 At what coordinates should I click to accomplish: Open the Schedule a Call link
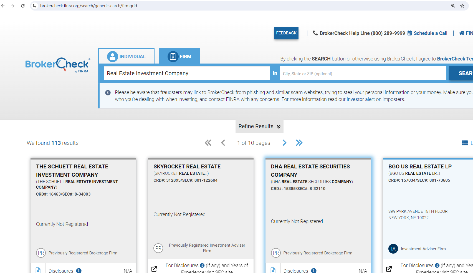coord(430,33)
